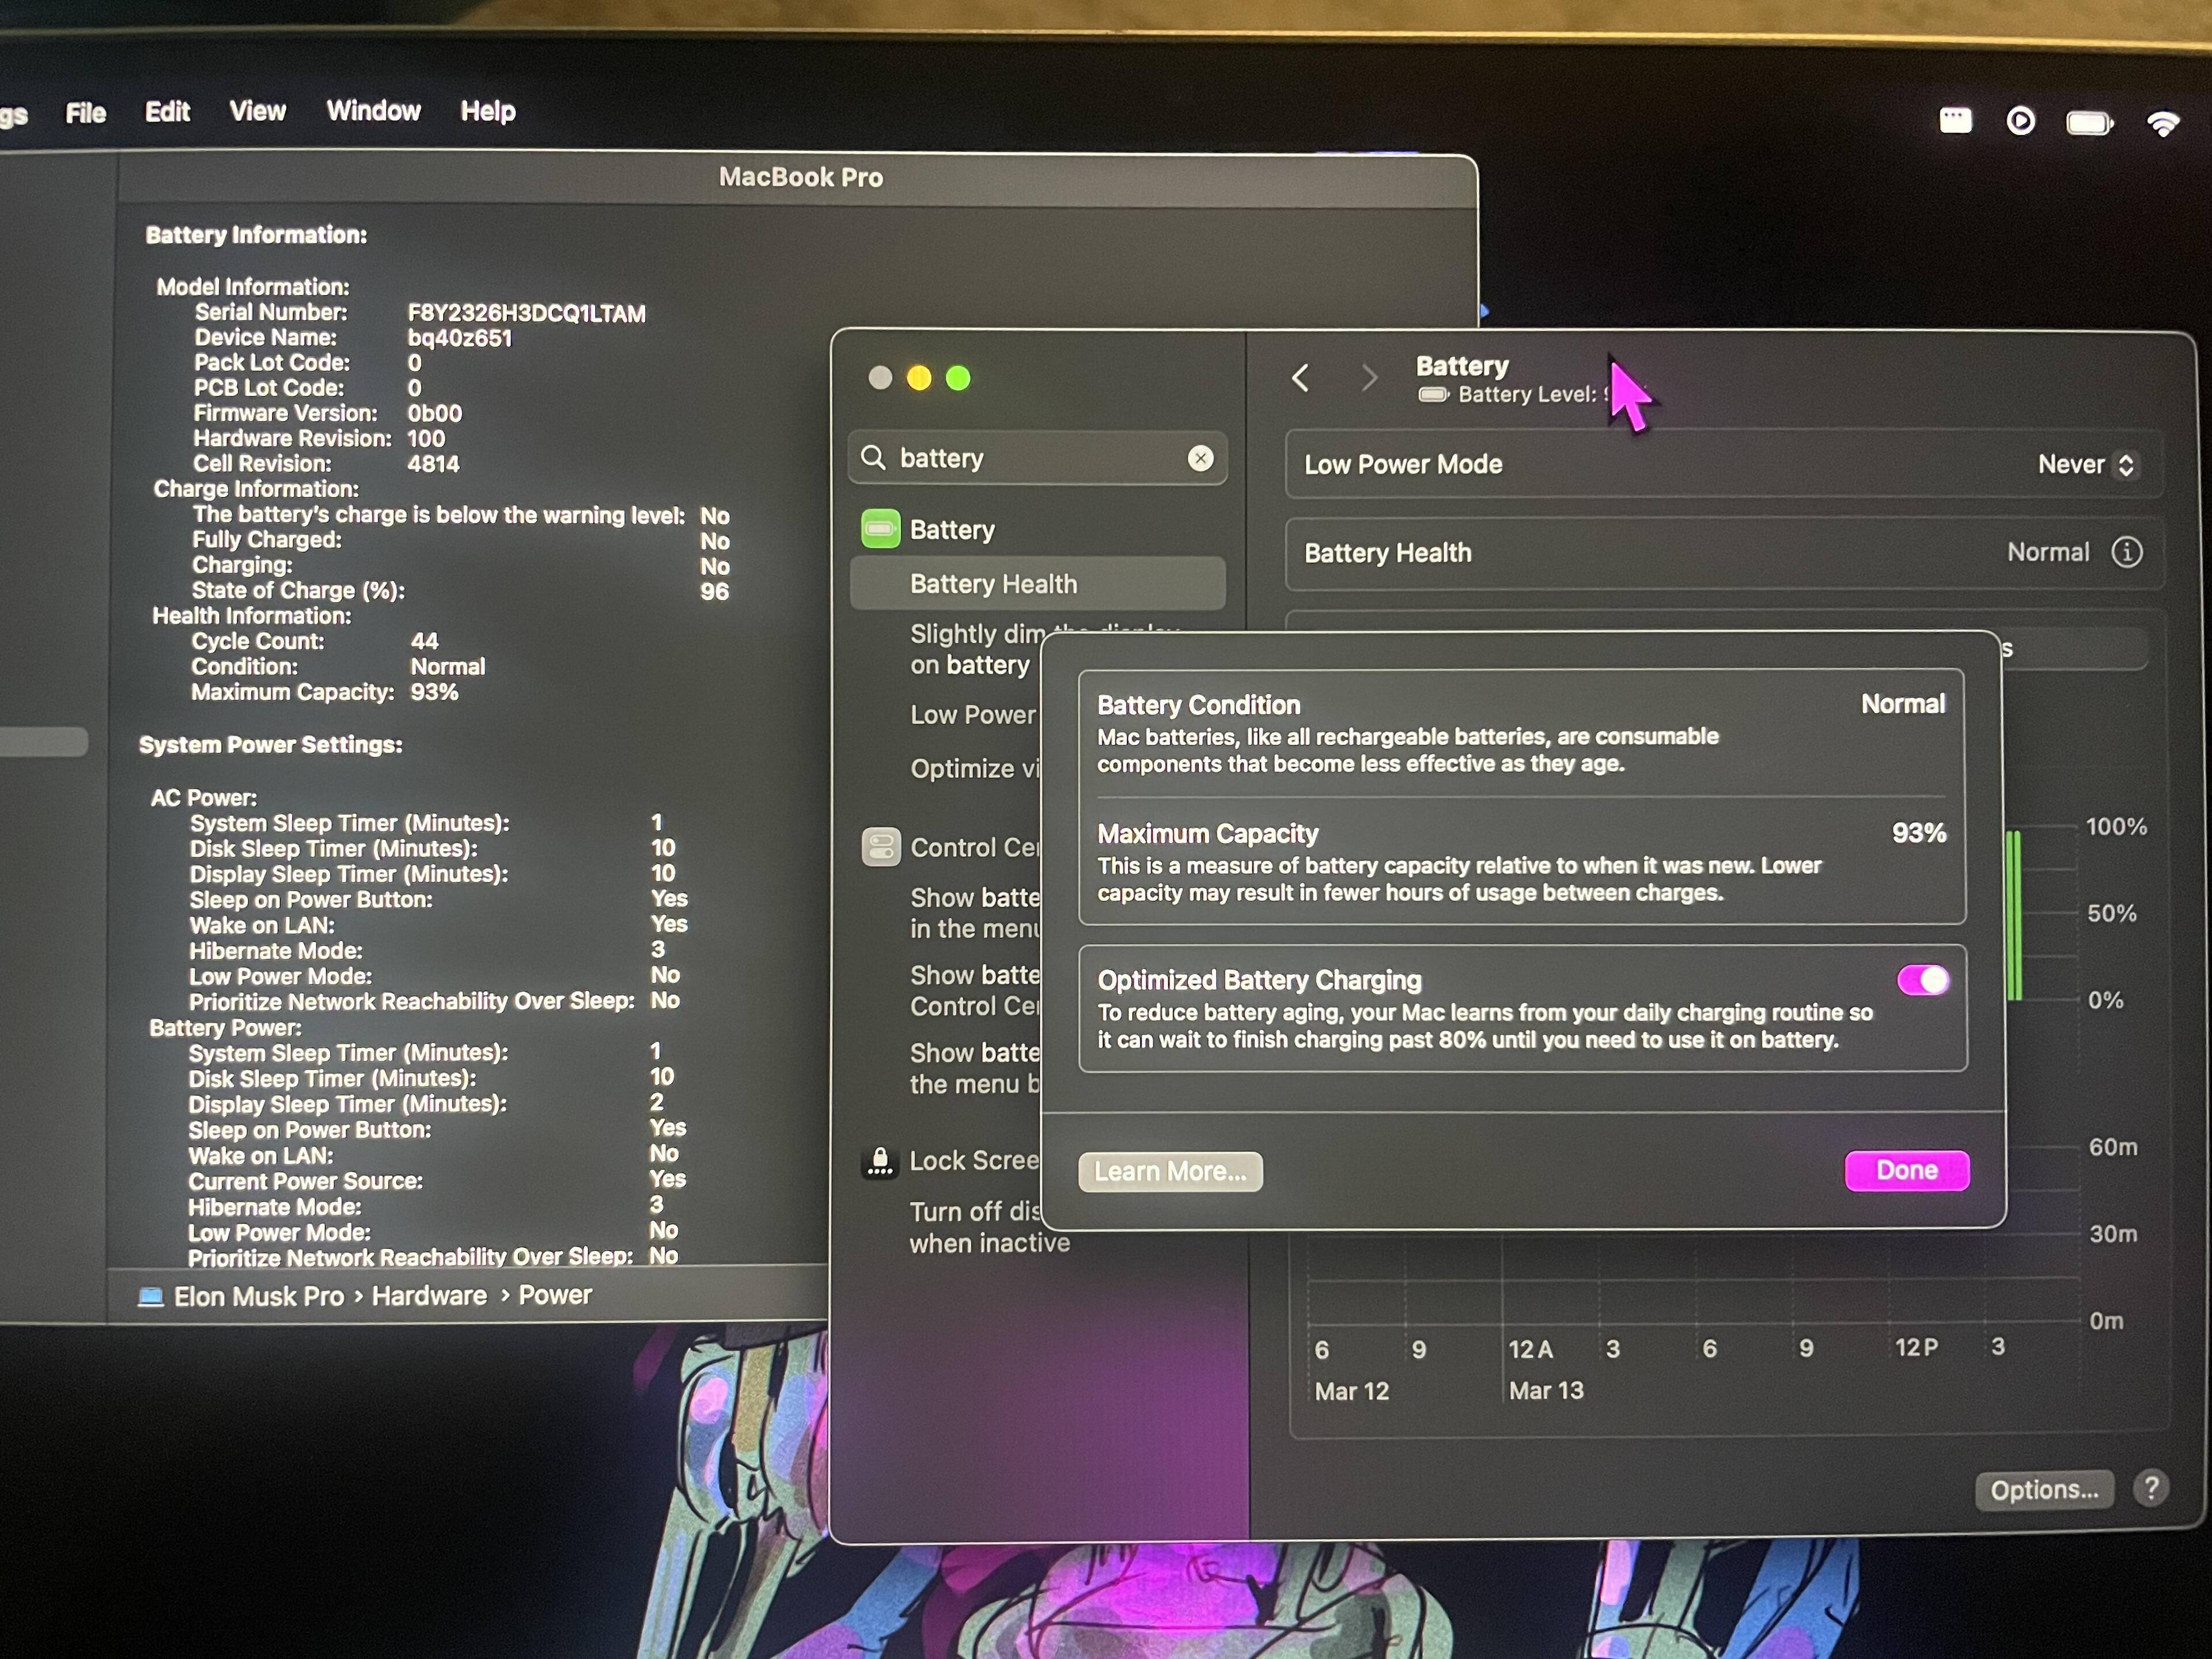Click the green Battery sidebar icon
Viewport: 2212px width, 1659px height.
[880, 529]
